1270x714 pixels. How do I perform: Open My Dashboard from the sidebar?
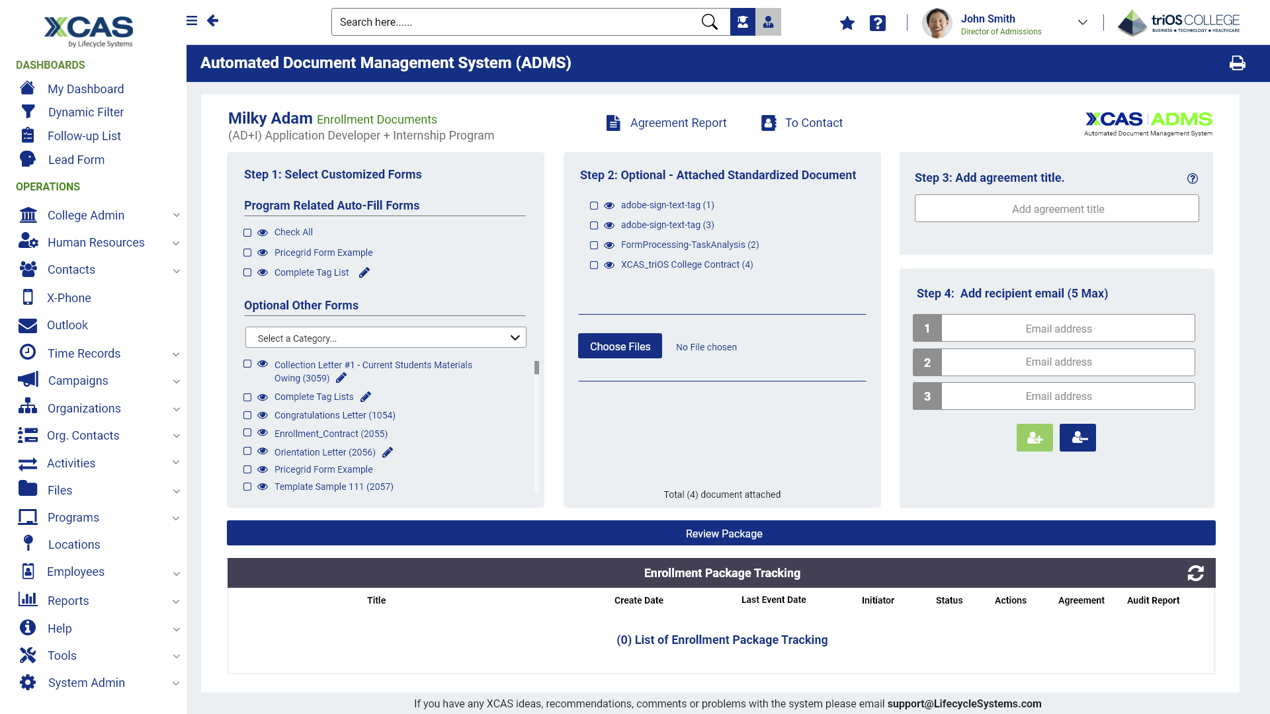[85, 89]
